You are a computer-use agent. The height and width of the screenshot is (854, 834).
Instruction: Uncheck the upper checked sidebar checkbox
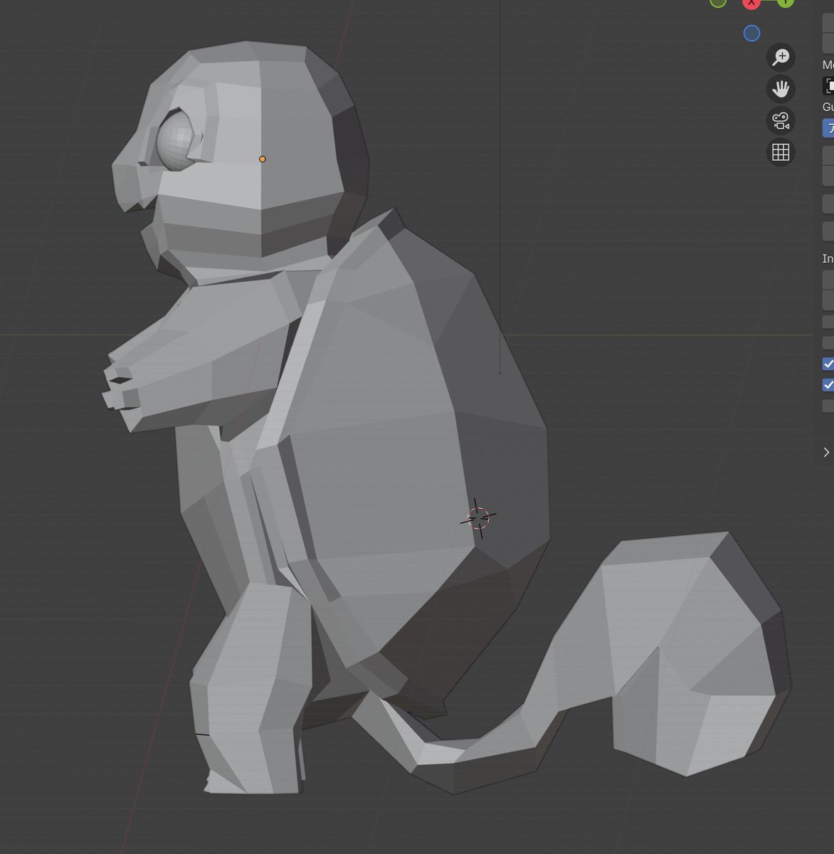click(828, 364)
